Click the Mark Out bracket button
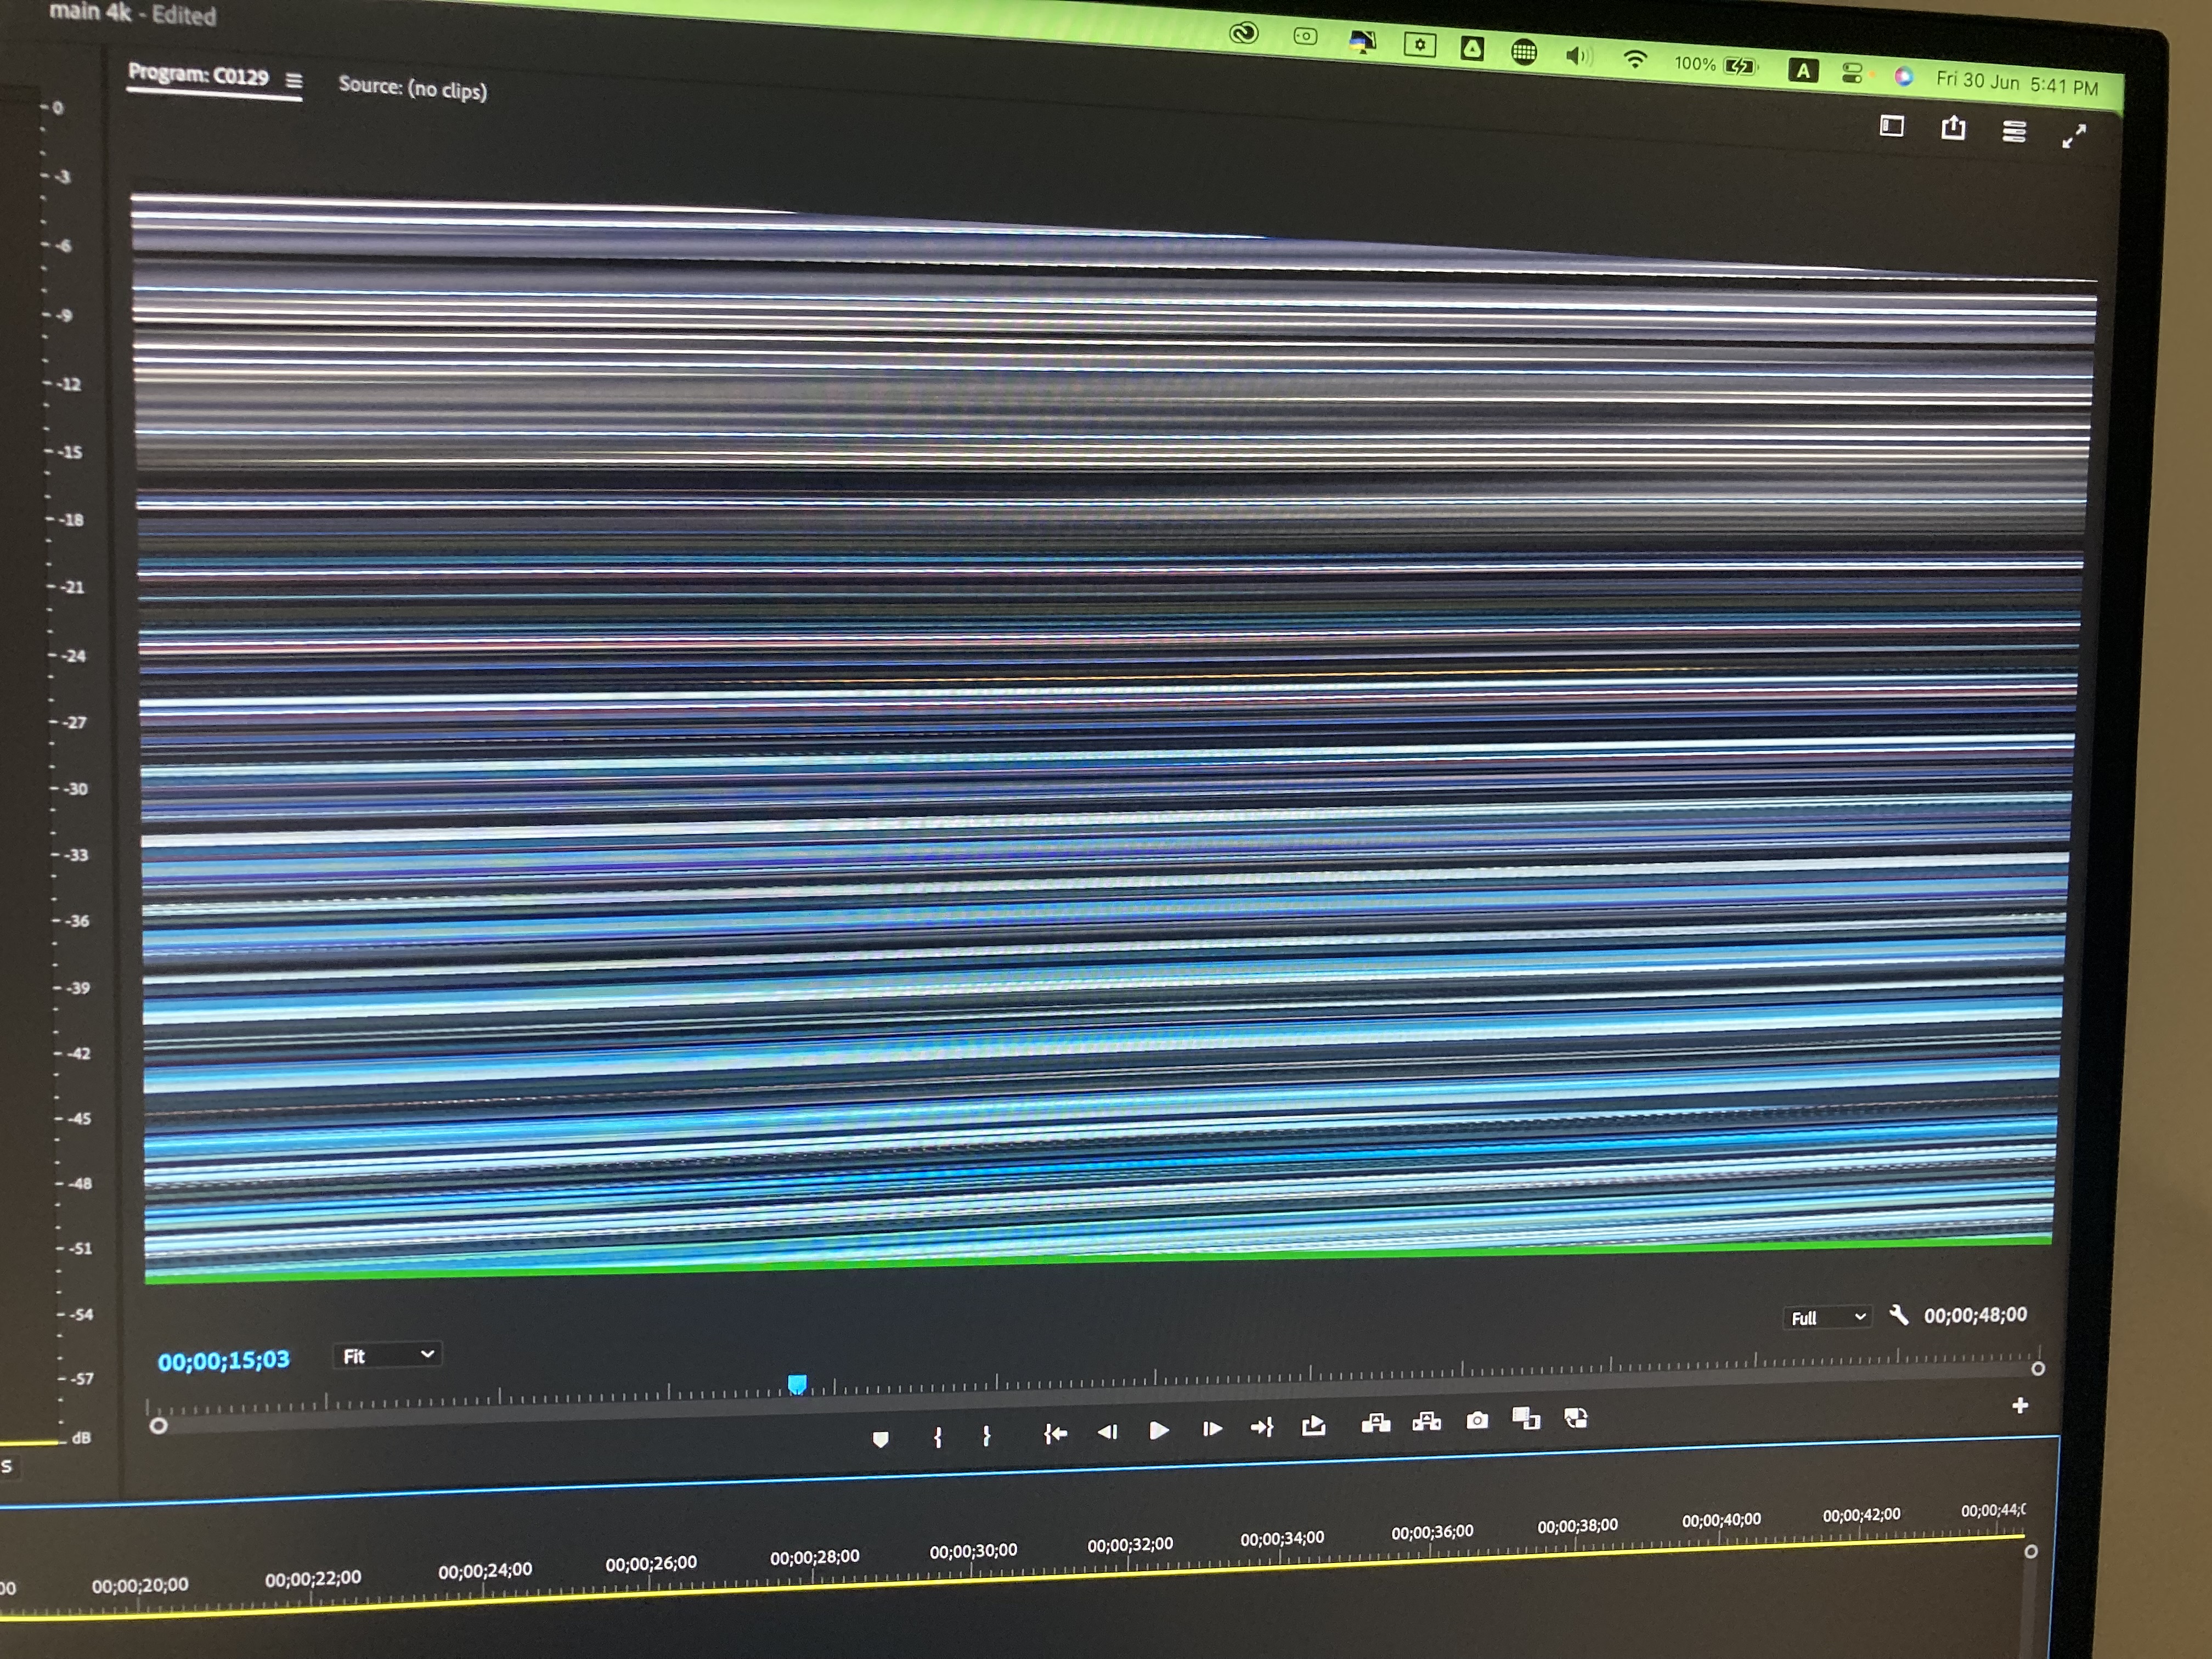 (x=986, y=1436)
